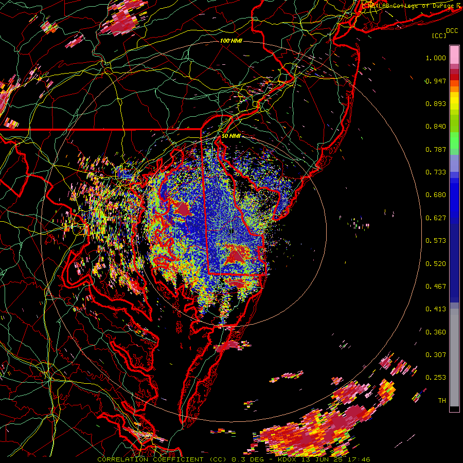
Task: Select the 0.520 color scale value
Action: (436, 264)
